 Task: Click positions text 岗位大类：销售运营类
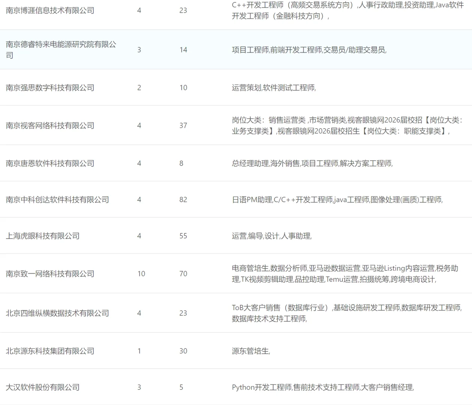[x=348, y=126]
